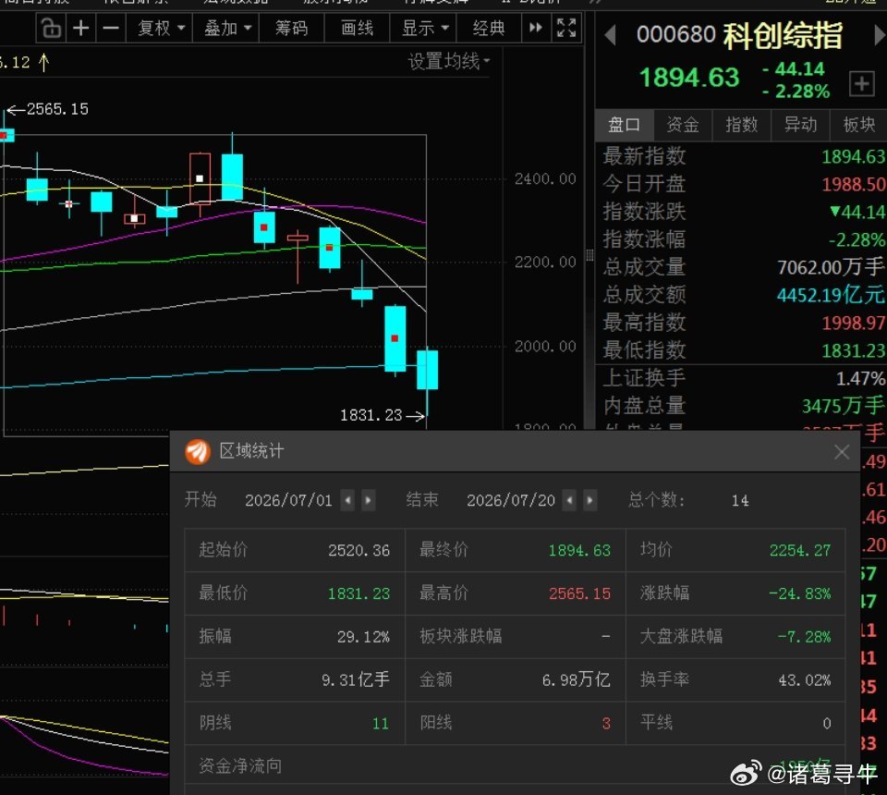The image size is (887, 795).
Task: Step end date 2026/07/20 backward
Action: coord(570,500)
